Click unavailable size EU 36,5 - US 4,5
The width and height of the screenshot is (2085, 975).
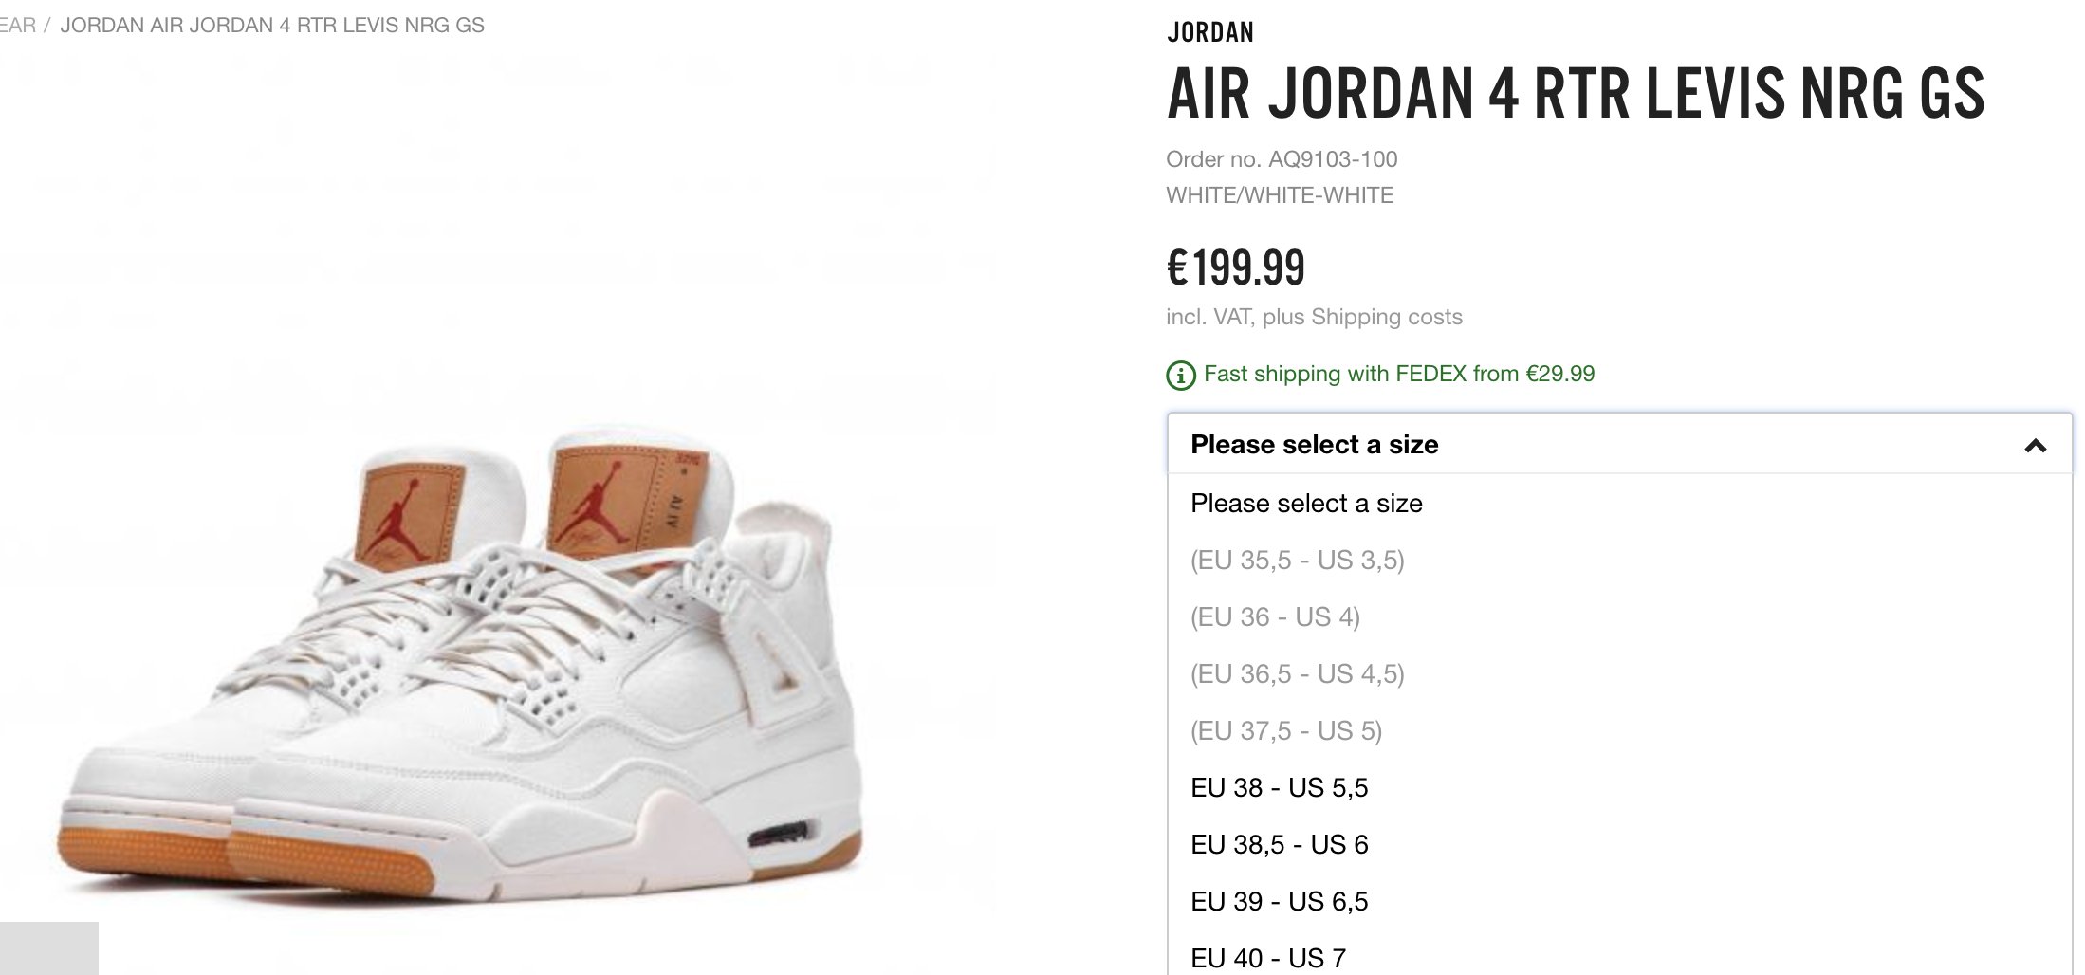click(1619, 673)
